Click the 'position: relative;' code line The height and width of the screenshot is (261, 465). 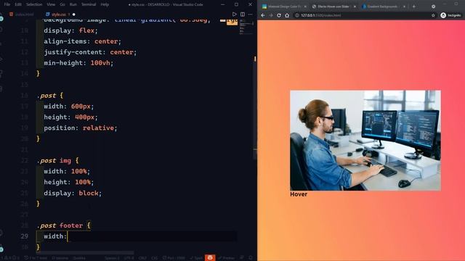click(81, 128)
